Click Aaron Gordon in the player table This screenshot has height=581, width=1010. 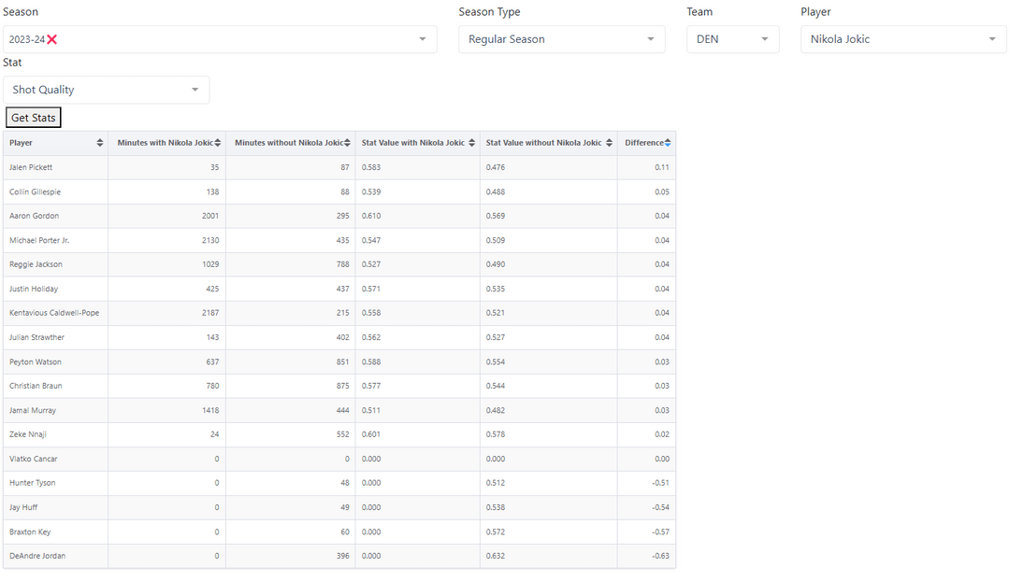[34, 216]
